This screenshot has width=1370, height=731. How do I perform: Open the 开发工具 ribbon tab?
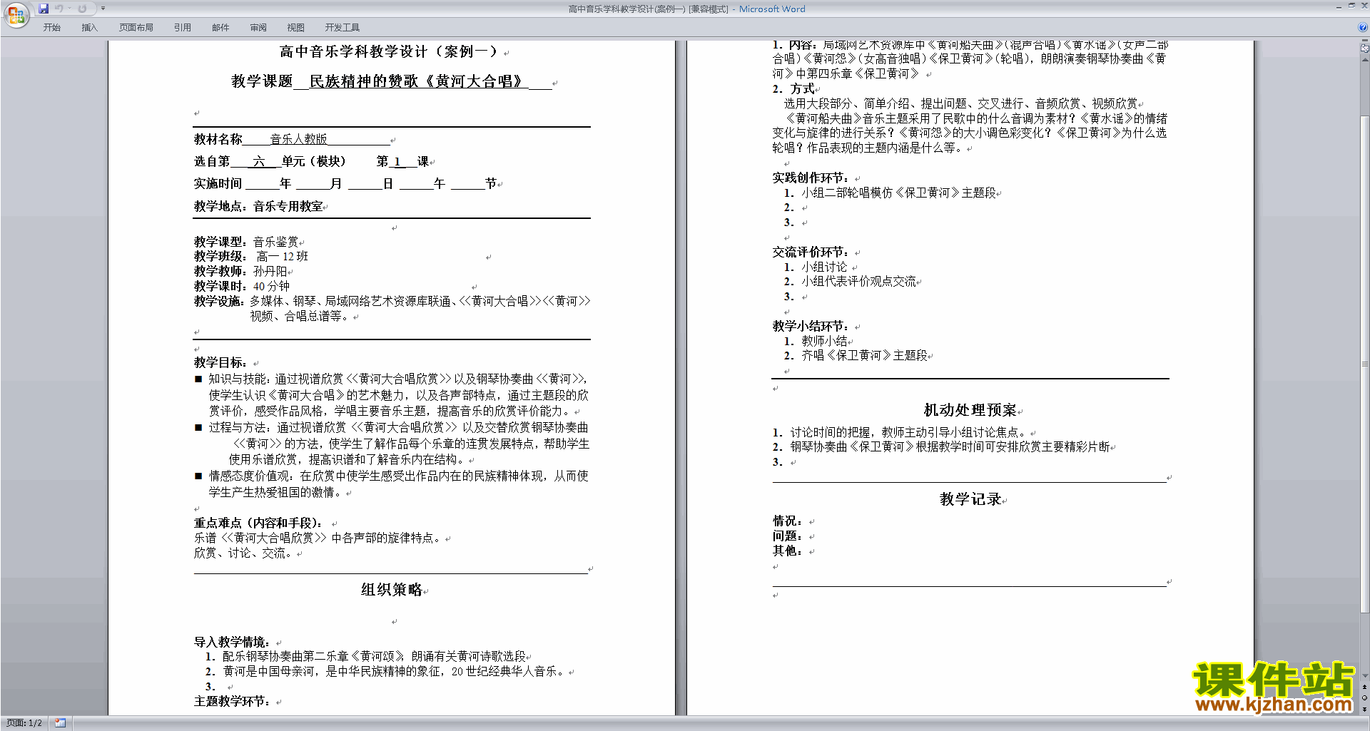point(342,27)
